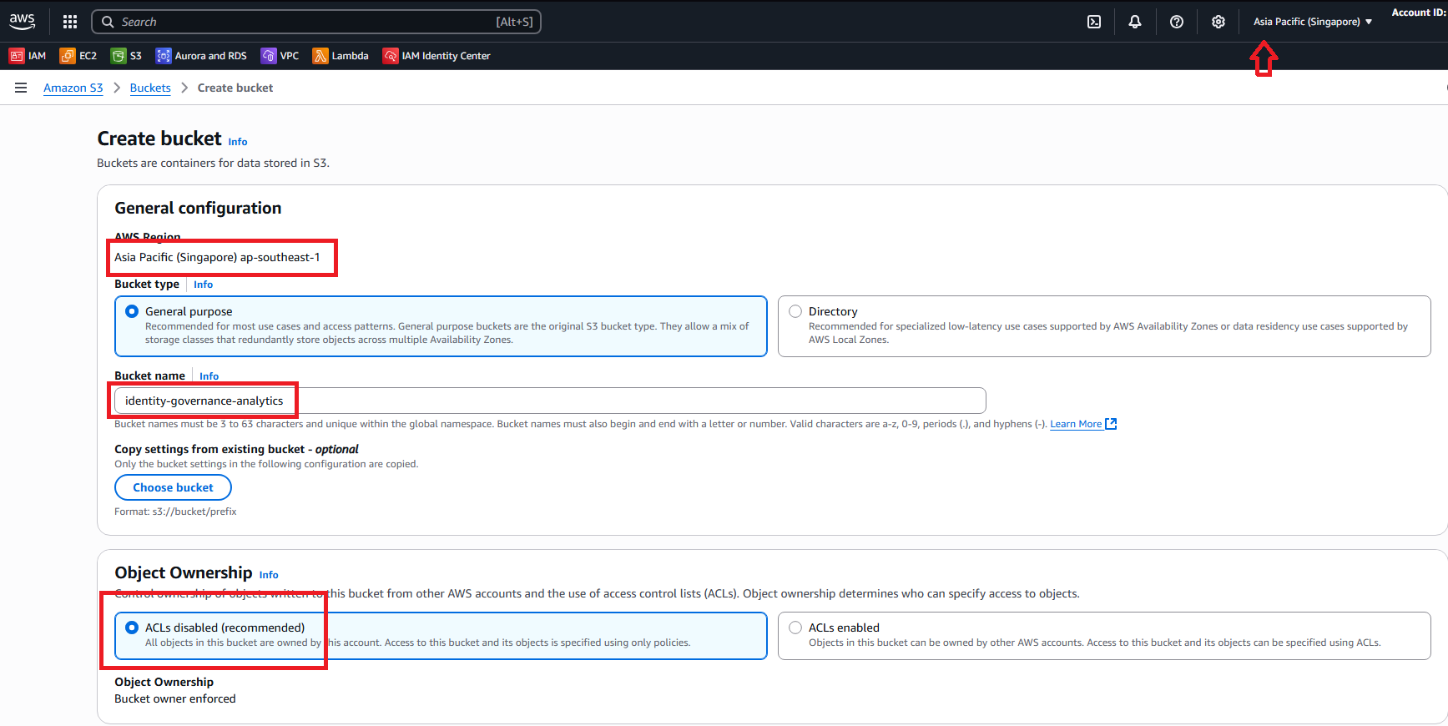This screenshot has height=726, width=1448.
Task: Open the notifications bell
Action: coord(1135,22)
